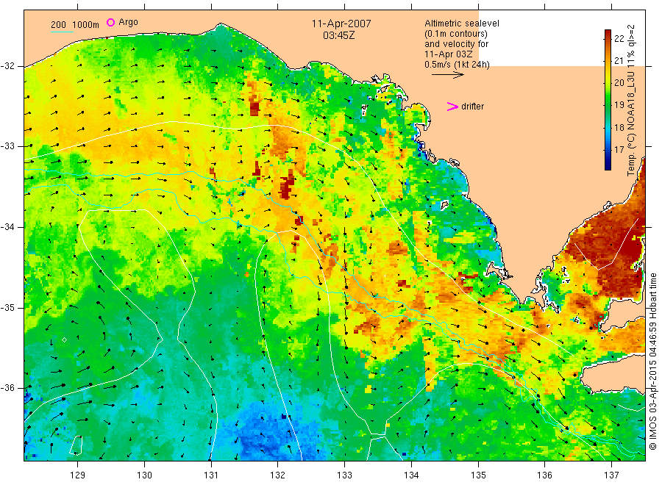
Task: Click longitude label 135
Action: click(478, 475)
